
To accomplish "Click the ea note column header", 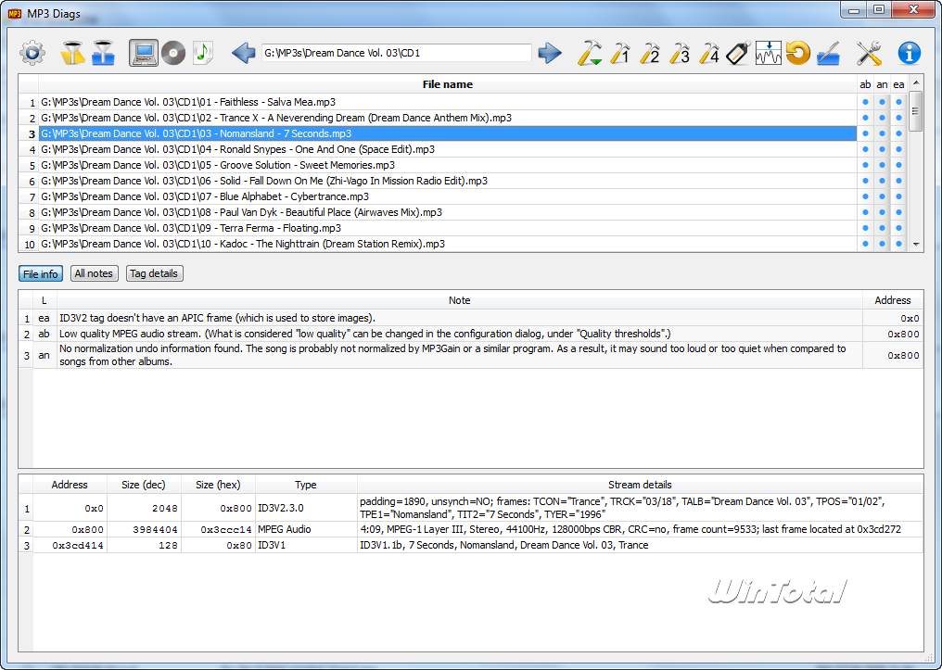I will tap(898, 84).
